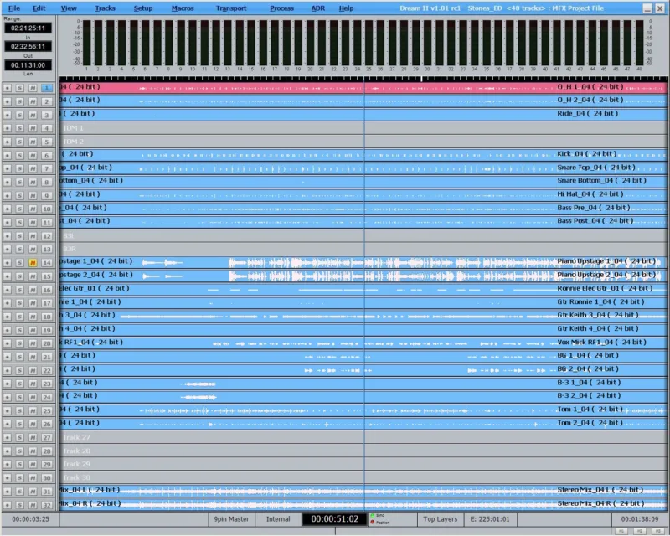Open the Edit menu
The width and height of the screenshot is (670, 536).
[39, 8]
